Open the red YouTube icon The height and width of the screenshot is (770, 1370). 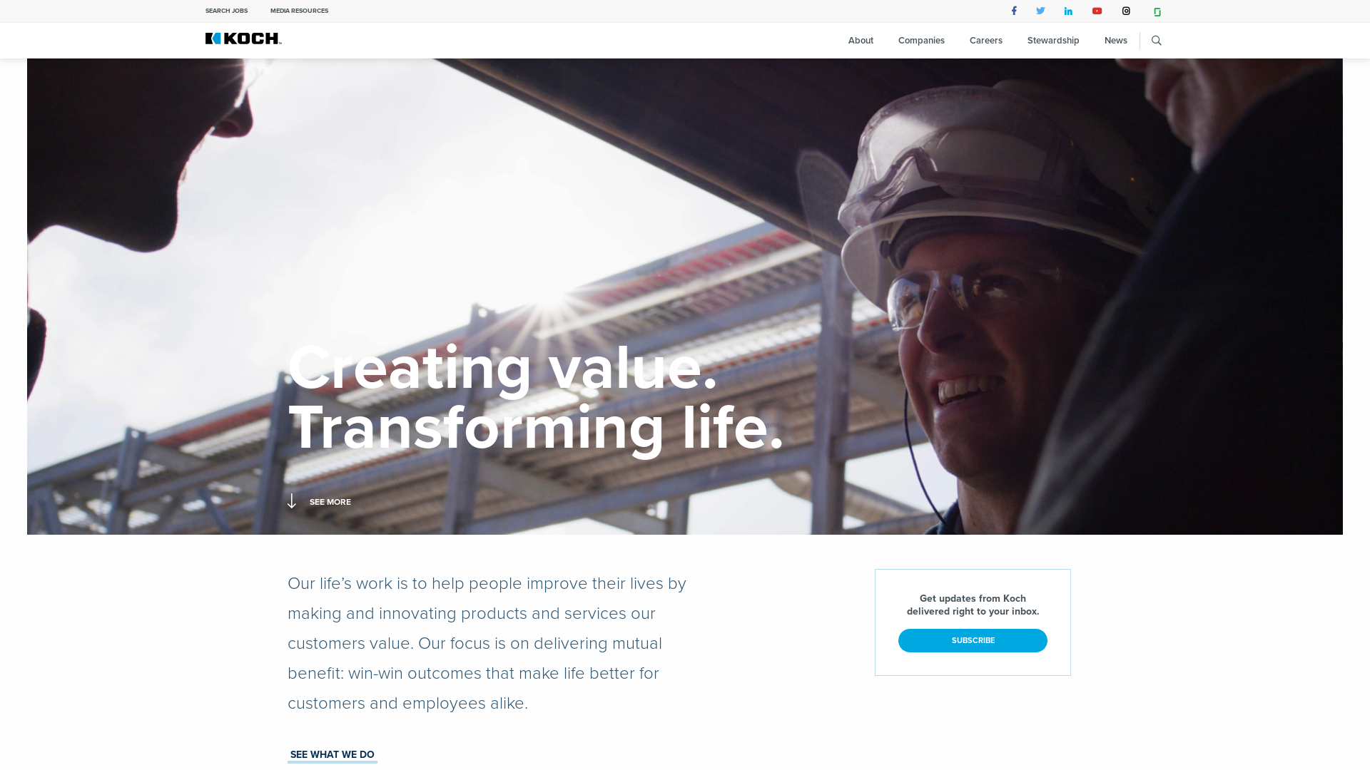[1097, 11]
